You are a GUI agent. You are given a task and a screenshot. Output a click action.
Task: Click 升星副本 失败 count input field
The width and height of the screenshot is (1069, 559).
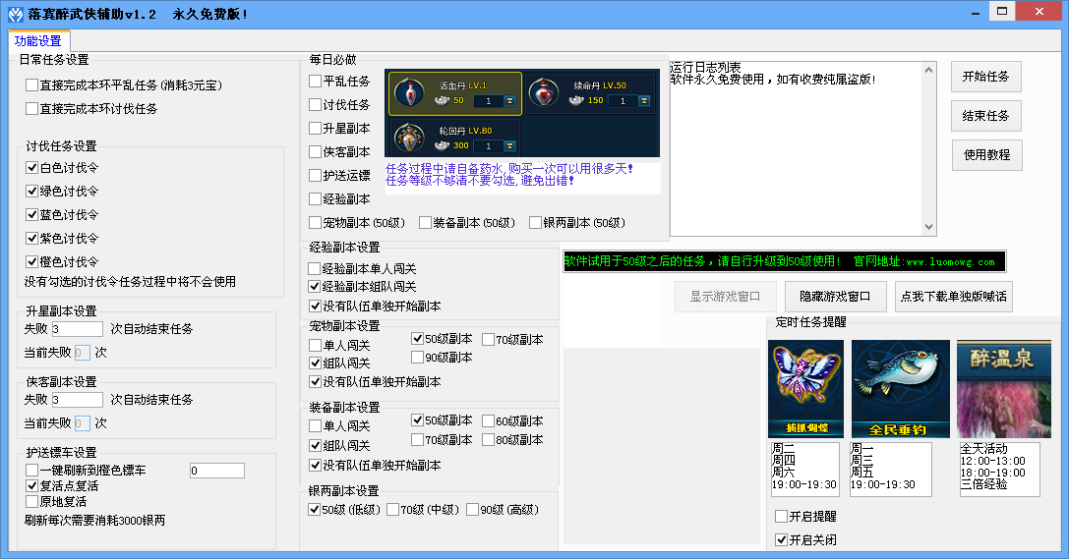77,329
